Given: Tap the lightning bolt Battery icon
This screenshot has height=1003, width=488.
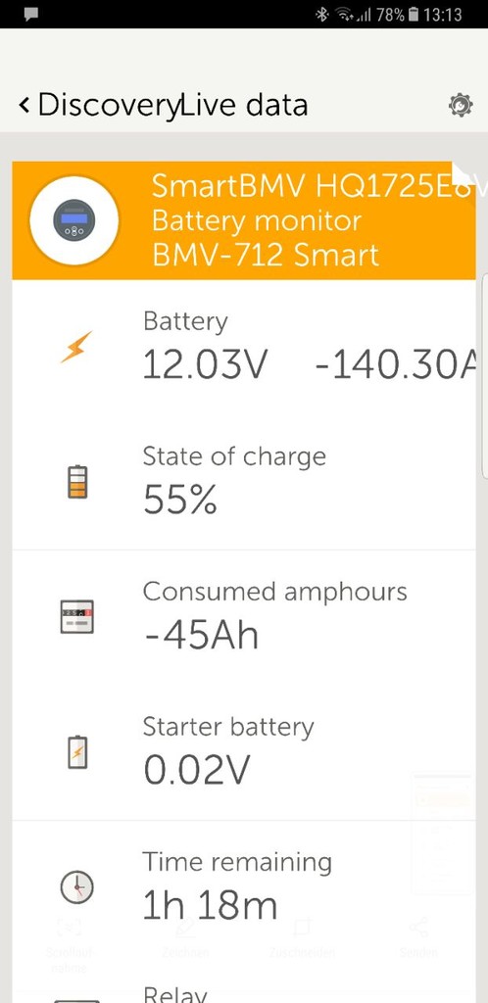Looking at the screenshot, I should click(76, 348).
